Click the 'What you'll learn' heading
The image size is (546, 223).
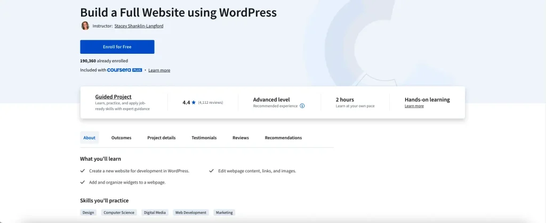pos(101,159)
